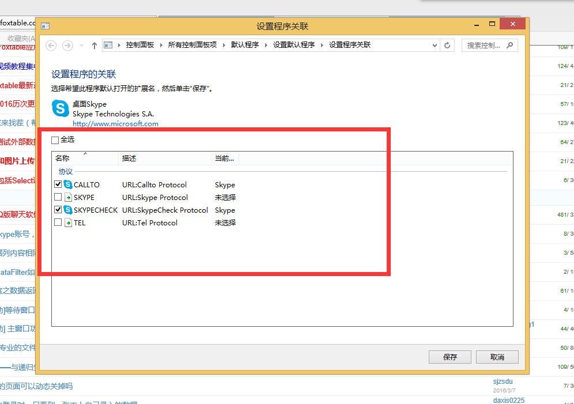Expand arrow after 所有控制面板项 breadcrumb

224,46
